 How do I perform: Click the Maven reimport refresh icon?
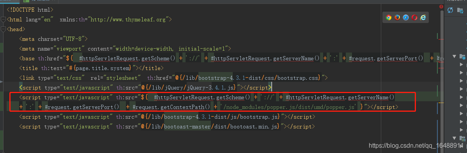(x=450, y=10)
